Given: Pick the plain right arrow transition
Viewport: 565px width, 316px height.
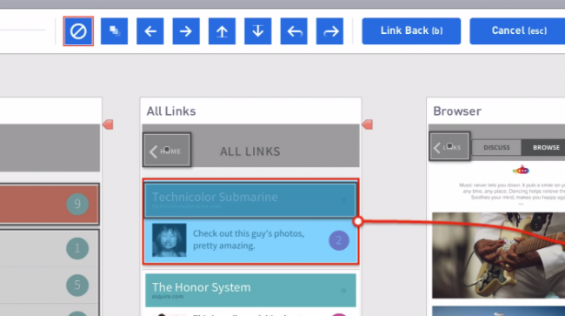Looking at the screenshot, I should [x=186, y=31].
